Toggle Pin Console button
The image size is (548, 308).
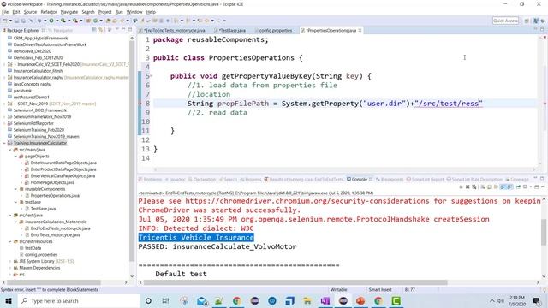coord(518,187)
